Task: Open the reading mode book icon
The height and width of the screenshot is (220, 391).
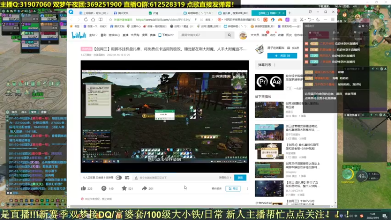Action: click(x=101, y=20)
